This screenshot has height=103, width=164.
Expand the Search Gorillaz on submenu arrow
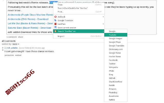coord(103,31)
